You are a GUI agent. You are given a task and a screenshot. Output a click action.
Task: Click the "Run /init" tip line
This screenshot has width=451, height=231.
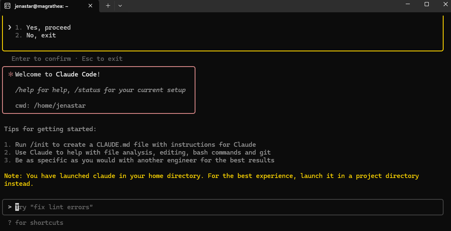click(130, 145)
